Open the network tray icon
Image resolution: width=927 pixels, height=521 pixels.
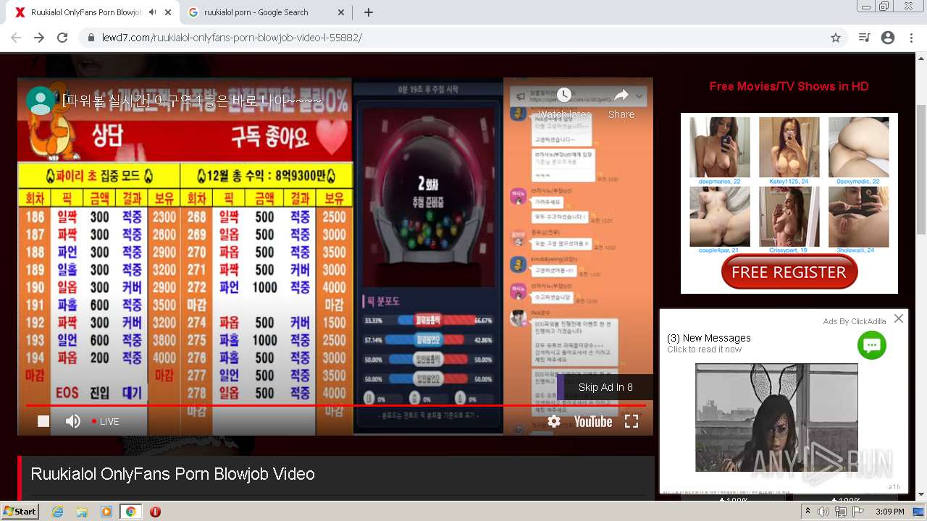click(840, 512)
